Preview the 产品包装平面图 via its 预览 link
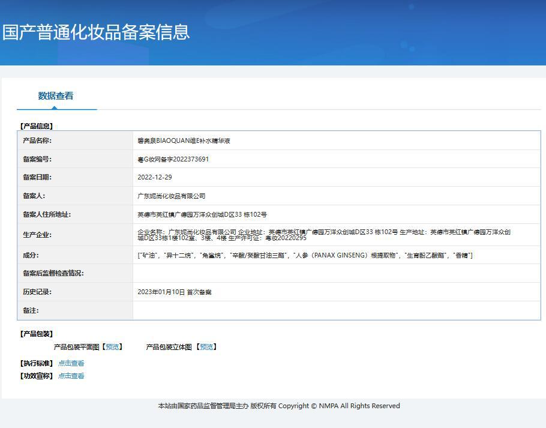This screenshot has height=428, width=546. [x=112, y=346]
